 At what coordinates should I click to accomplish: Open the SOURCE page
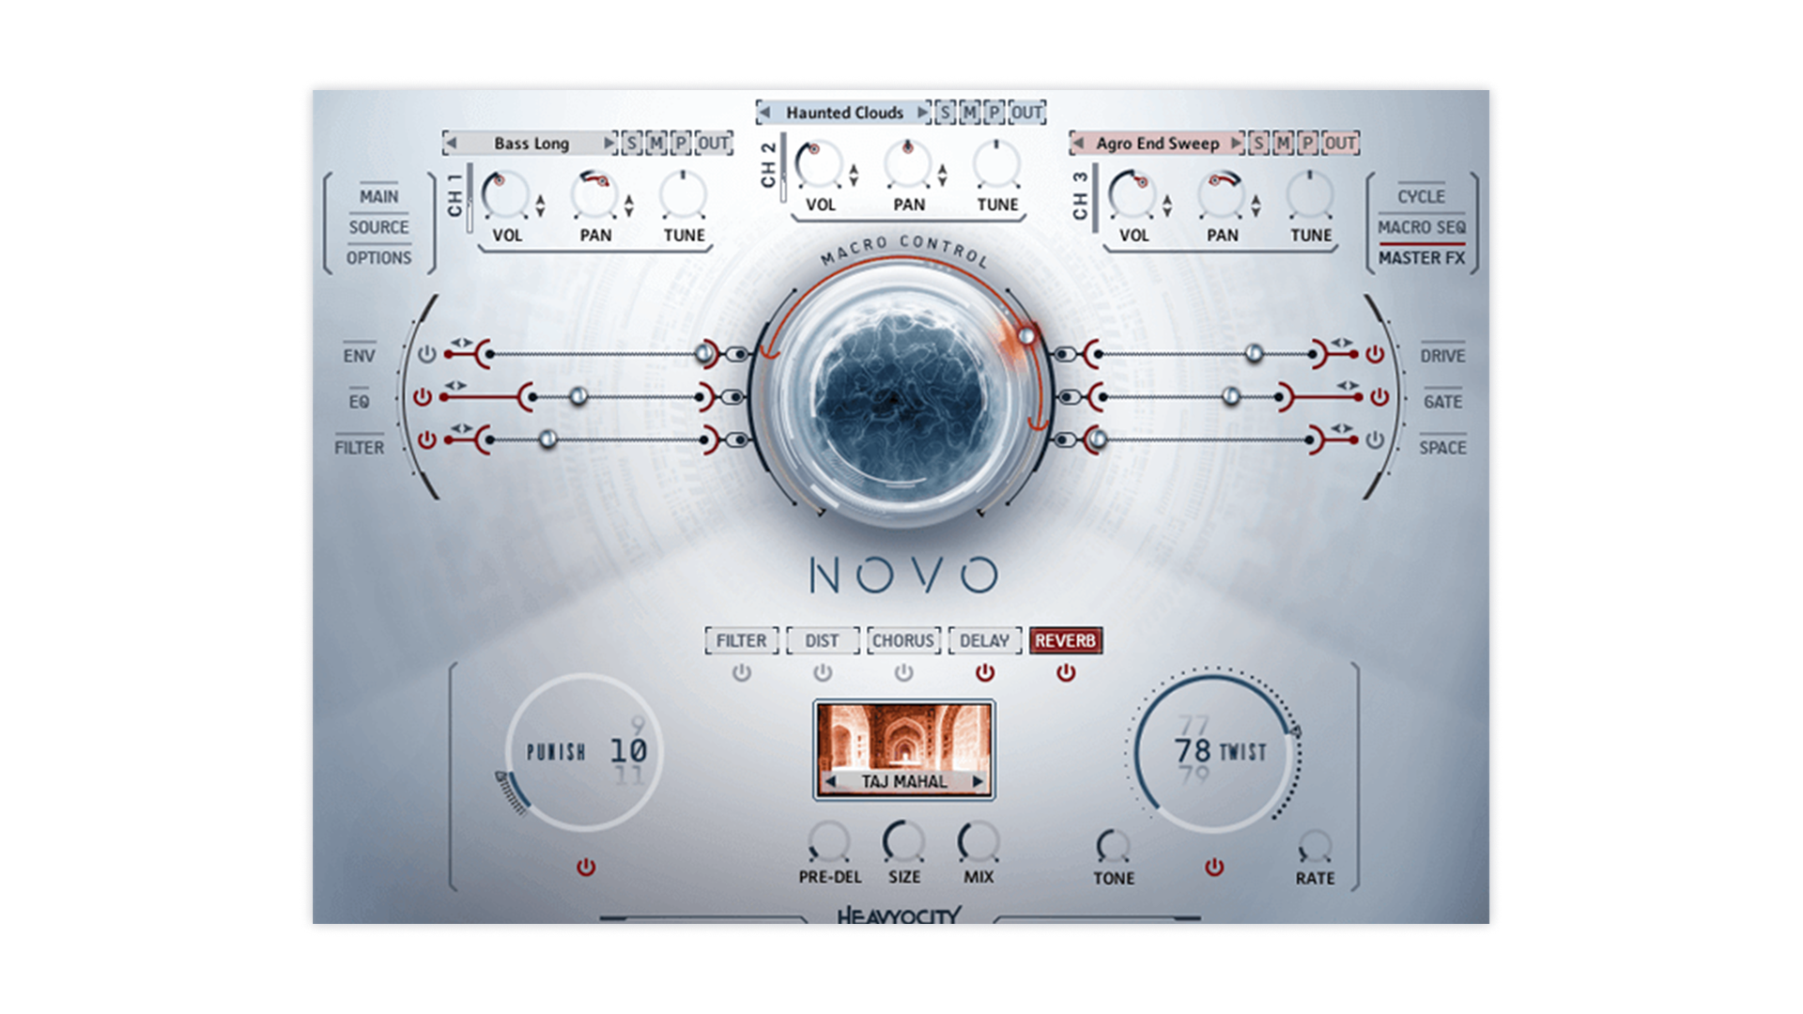pos(378,227)
